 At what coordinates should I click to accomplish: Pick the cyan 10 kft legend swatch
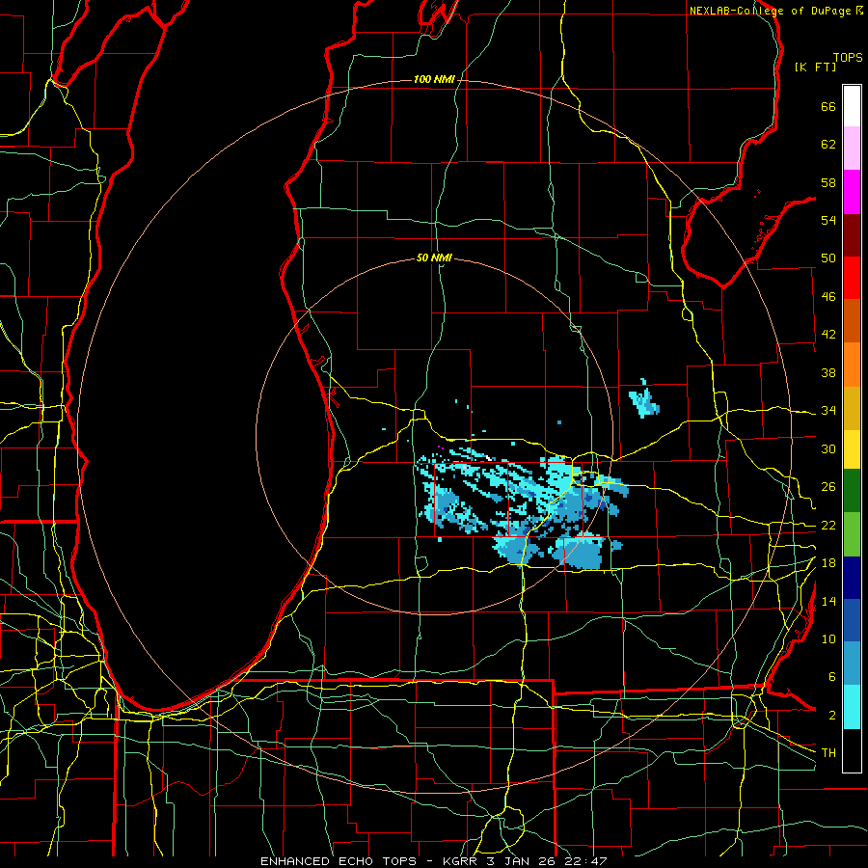tap(852, 707)
